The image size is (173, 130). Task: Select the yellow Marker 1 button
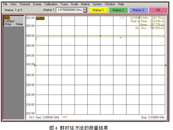click(x=98, y=10)
